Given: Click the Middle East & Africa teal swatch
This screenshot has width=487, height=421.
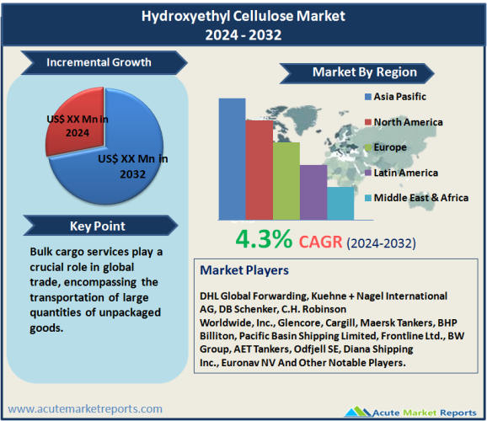Looking at the screenshot, I should tap(368, 198).
